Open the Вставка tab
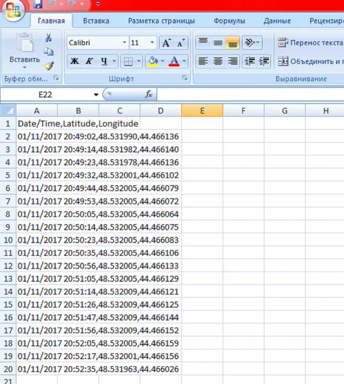344x384 pixels. [96, 21]
